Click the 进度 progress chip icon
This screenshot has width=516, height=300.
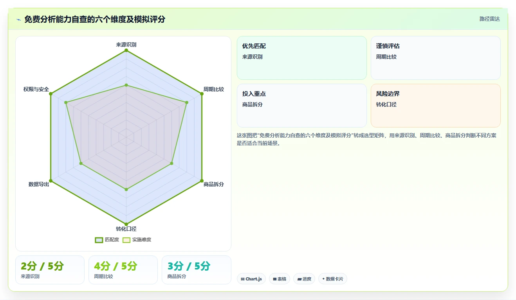tap(299, 279)
